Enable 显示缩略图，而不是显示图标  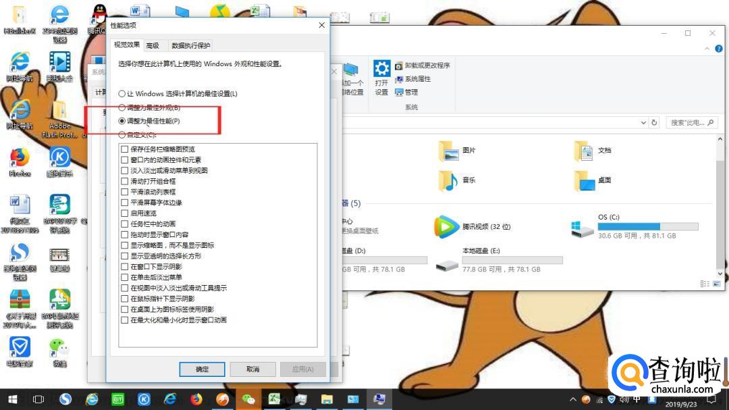(x=125, y=246)
